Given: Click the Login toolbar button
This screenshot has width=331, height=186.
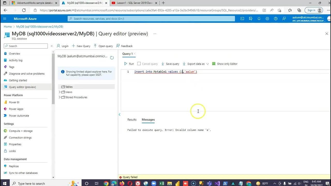Looking at the screenshot, I should [x=63, y=46].
